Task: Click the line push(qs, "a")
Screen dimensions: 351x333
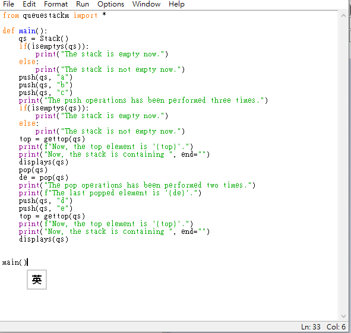Action: pos(46,77)
